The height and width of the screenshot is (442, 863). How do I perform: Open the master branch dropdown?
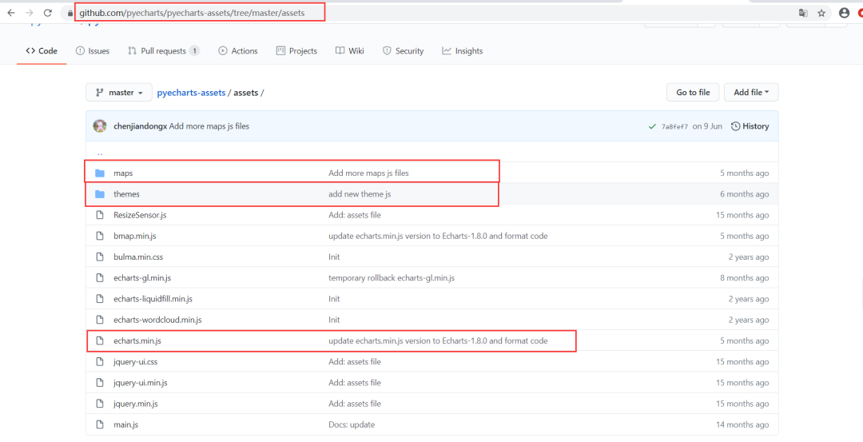pos(119,93)
